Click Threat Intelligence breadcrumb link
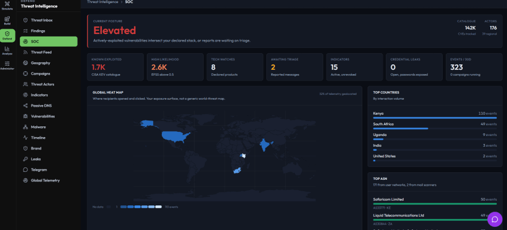 (102, 2)
